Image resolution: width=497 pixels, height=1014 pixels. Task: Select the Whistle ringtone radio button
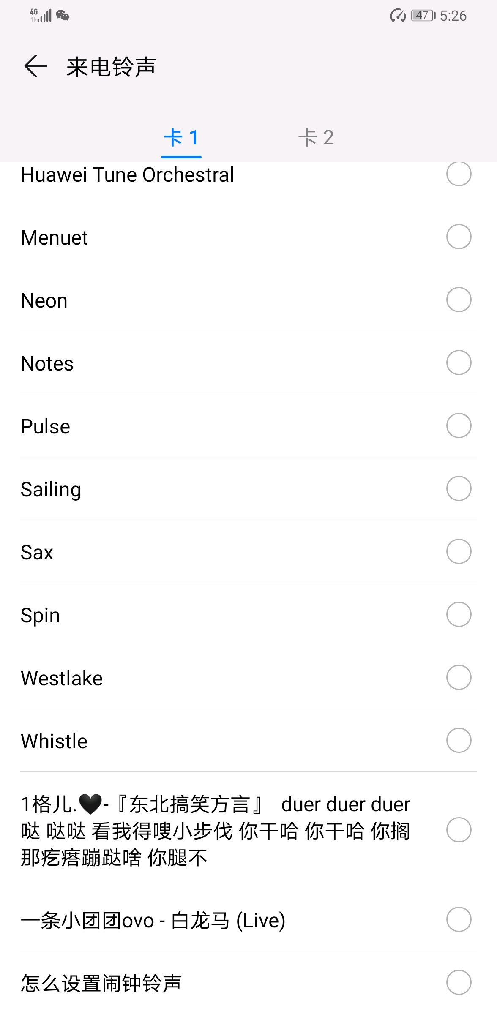[x=459, y=740]
